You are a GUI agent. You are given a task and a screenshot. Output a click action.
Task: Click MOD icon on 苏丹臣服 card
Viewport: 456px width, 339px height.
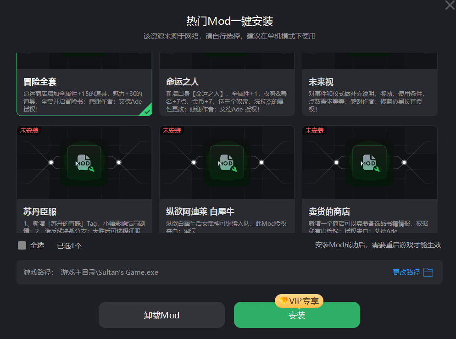[x=84, y=162]
